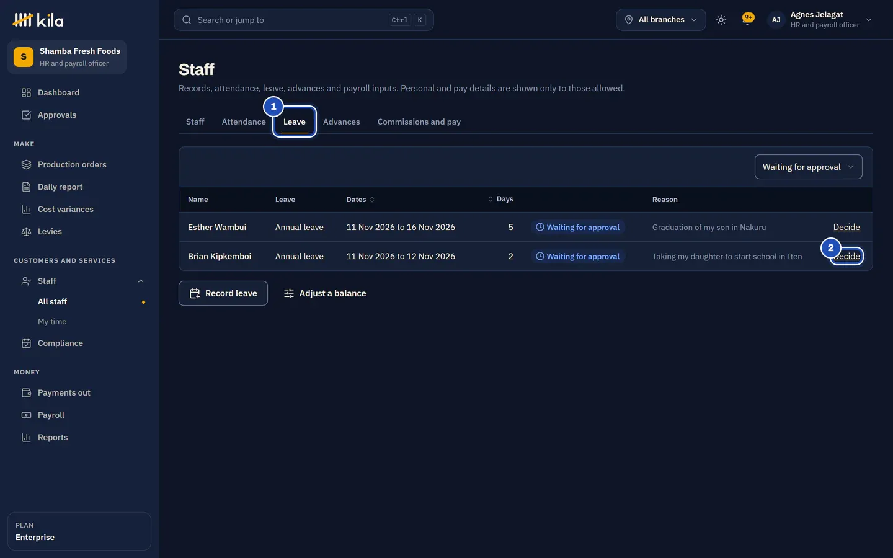Click Decide for Esther Wambui

tap(846, 227)
